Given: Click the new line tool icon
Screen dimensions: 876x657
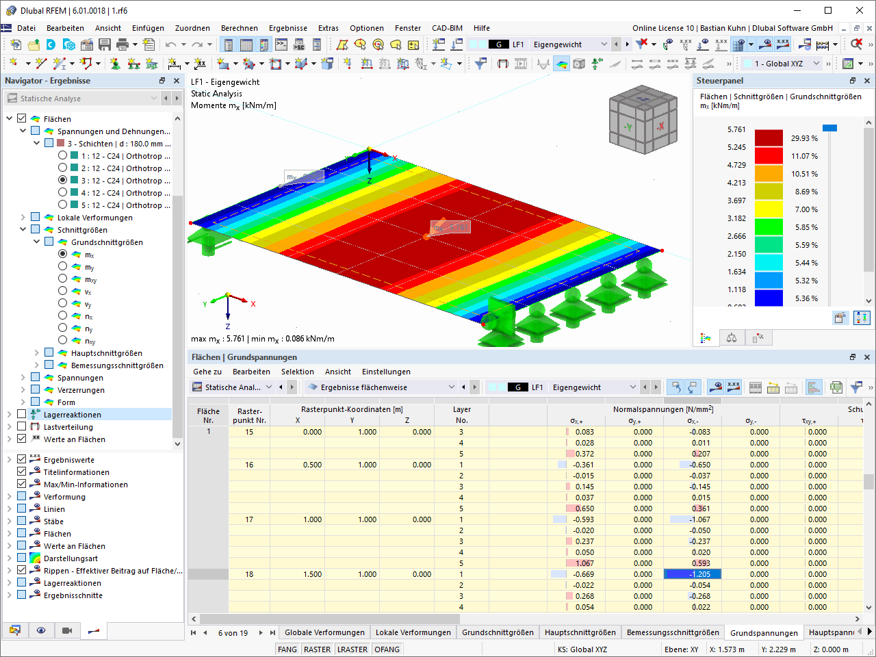Looking at the screenshot, I should [41, 64].
